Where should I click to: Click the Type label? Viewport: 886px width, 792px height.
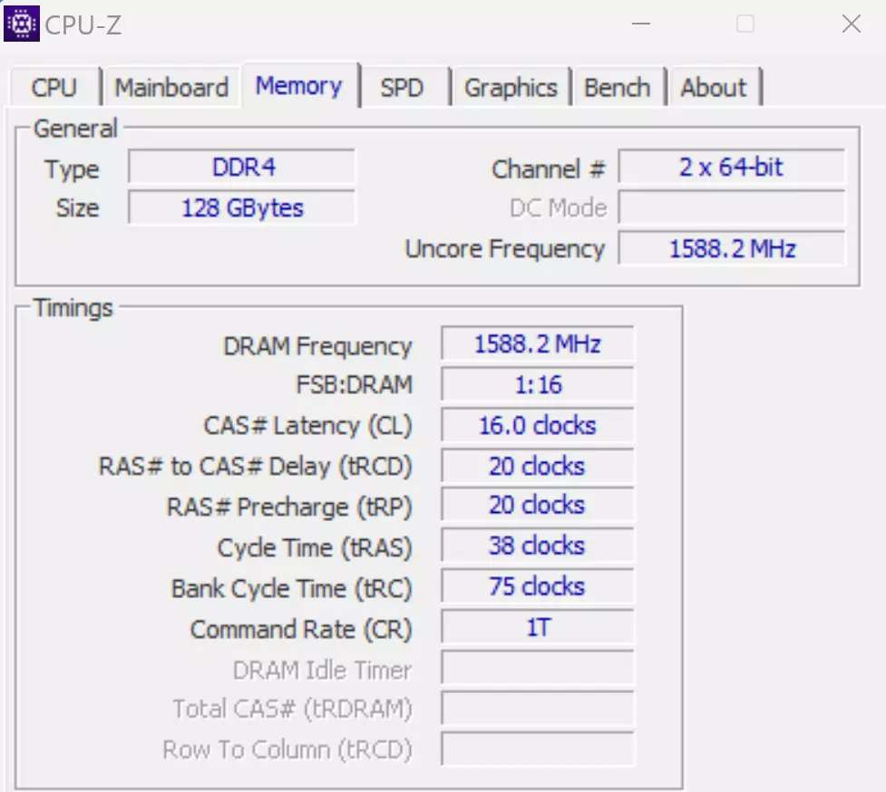[72, 169]
